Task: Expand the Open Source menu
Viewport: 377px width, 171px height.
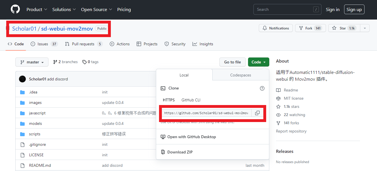Action: (97, 9)
